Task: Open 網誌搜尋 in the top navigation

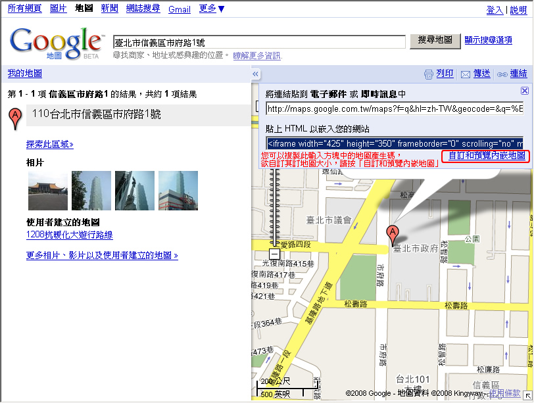Action: pos(143,8)
